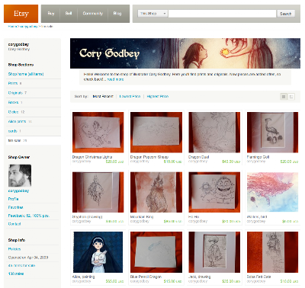View the shop owner's Favorites
The height and width of the screenshot is (288, 305).
tap(15, 207)
